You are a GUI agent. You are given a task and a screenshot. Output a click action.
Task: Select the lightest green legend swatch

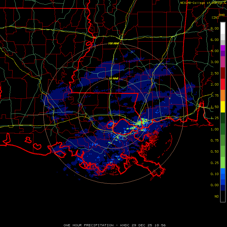click(x=223, y=163)
